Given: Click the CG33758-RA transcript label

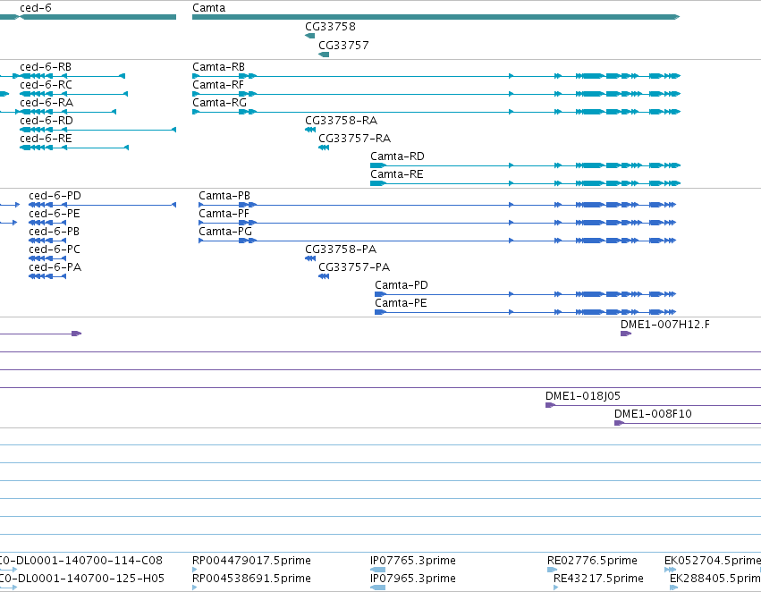Looking at the screenshot, I should pos(342,121).
